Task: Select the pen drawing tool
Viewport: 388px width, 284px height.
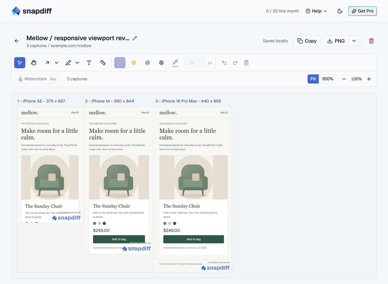Action: 68,63
